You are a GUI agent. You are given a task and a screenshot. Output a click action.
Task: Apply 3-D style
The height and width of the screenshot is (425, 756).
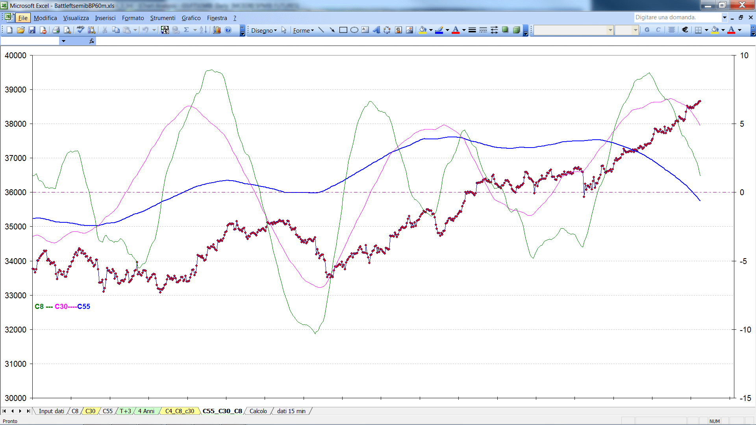click(x=516, y=30)
